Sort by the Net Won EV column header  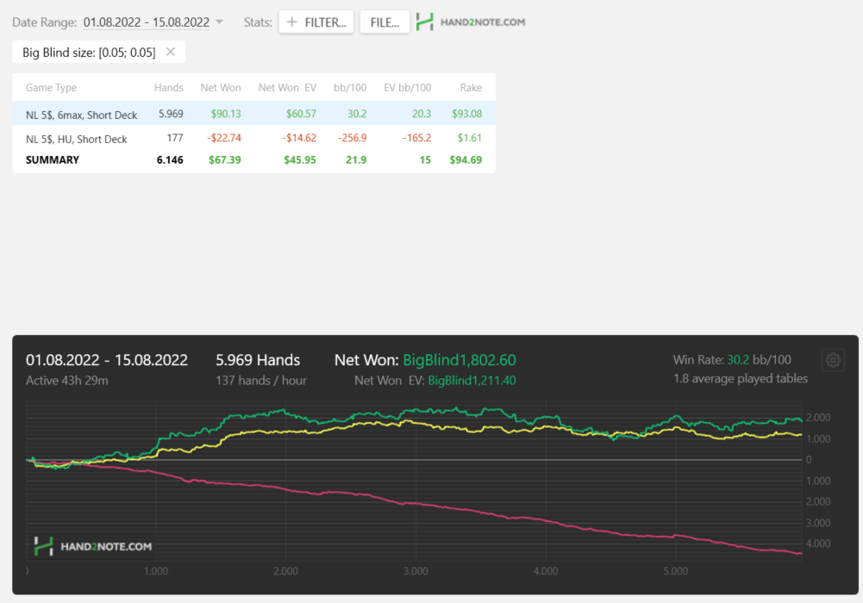(287, 87)
